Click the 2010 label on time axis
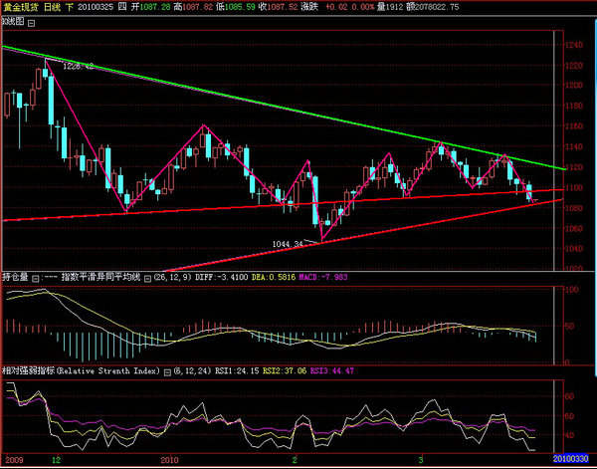This screenshot has width=597, height=469. tap(167, 462)
